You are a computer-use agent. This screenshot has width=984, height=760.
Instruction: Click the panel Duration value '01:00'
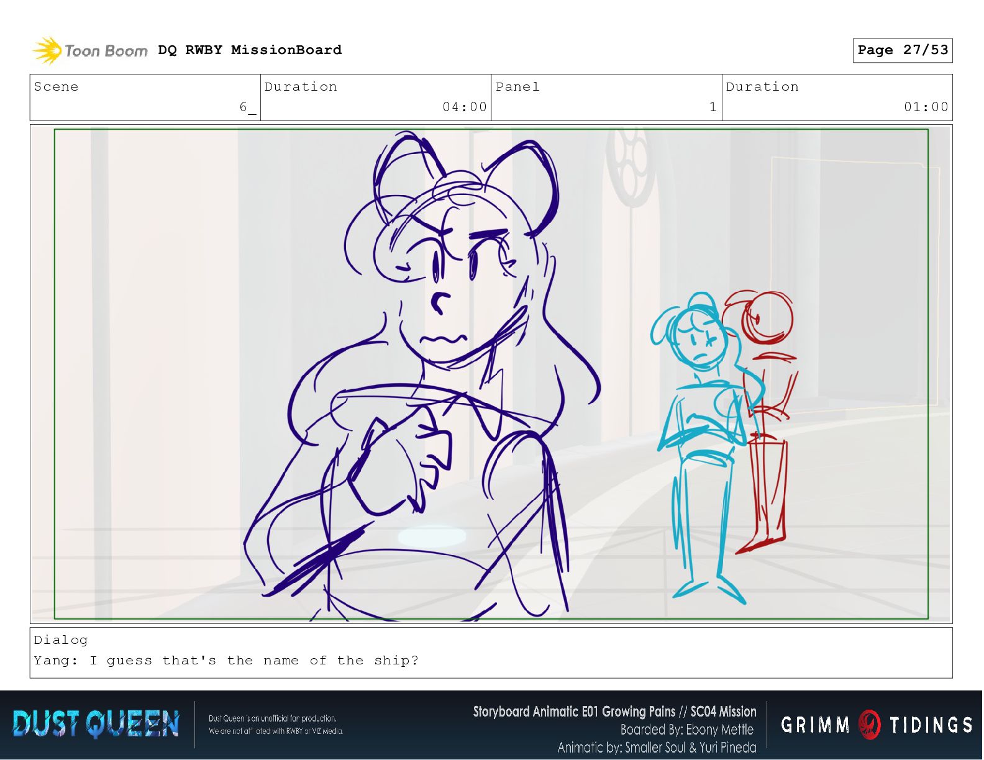point(926,107)
